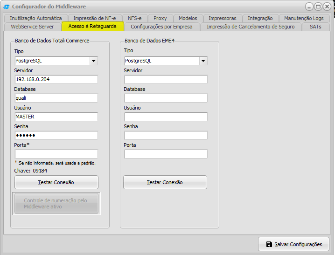Click the Totali Commerce Servidor field
The height and width of the screenshot is (255, 335).
pyautogui.click(x=56, y=79)
